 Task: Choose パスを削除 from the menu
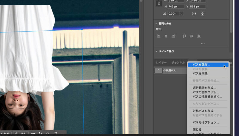tap(200, 74)
